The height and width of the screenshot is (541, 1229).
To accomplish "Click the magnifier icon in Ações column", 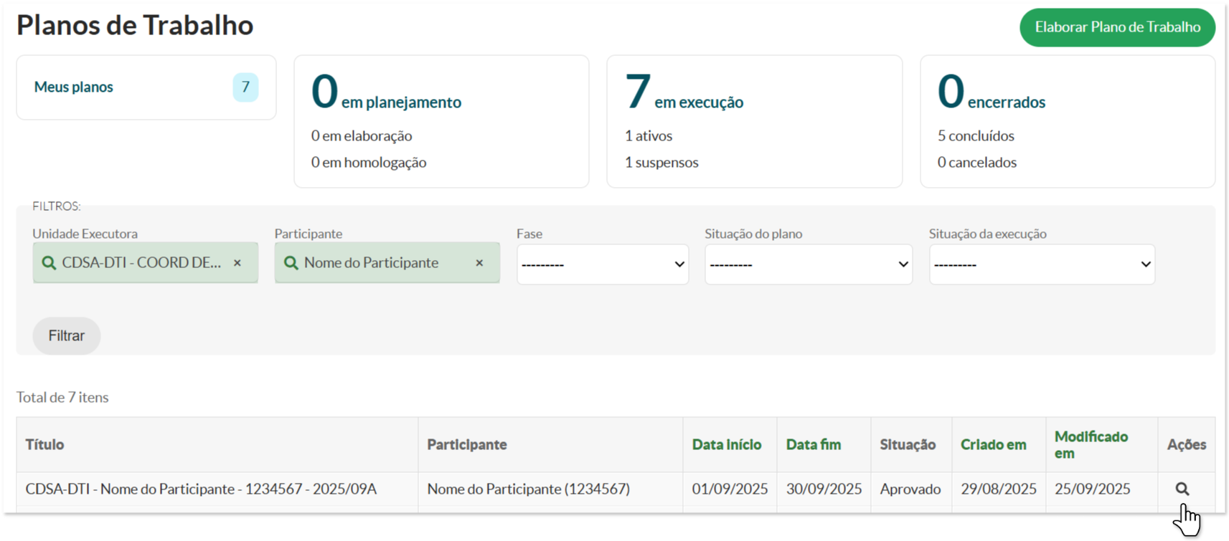I will [x=1182, y=489].
